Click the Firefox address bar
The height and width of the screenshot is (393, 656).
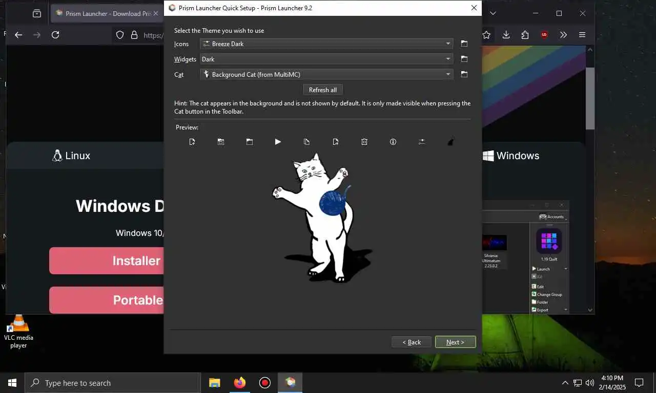[x=153, y=35]
